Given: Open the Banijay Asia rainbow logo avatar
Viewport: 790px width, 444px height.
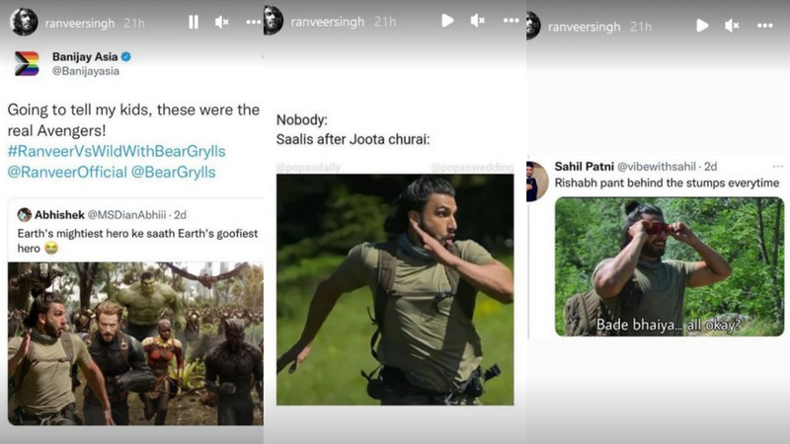Looking at the screenshot, I should [27, 63].
